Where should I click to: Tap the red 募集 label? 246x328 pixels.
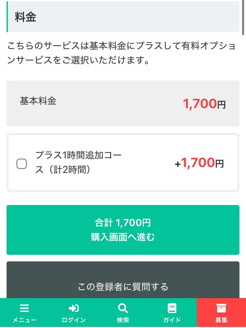221,320
